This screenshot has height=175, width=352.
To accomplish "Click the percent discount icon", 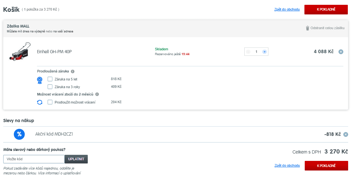I will tap(19, 134).
